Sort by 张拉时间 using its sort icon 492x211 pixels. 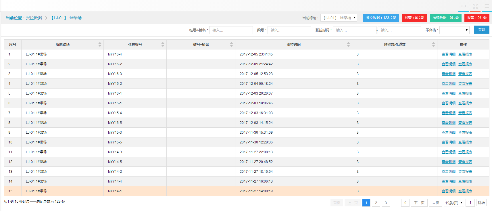(348, 44)
